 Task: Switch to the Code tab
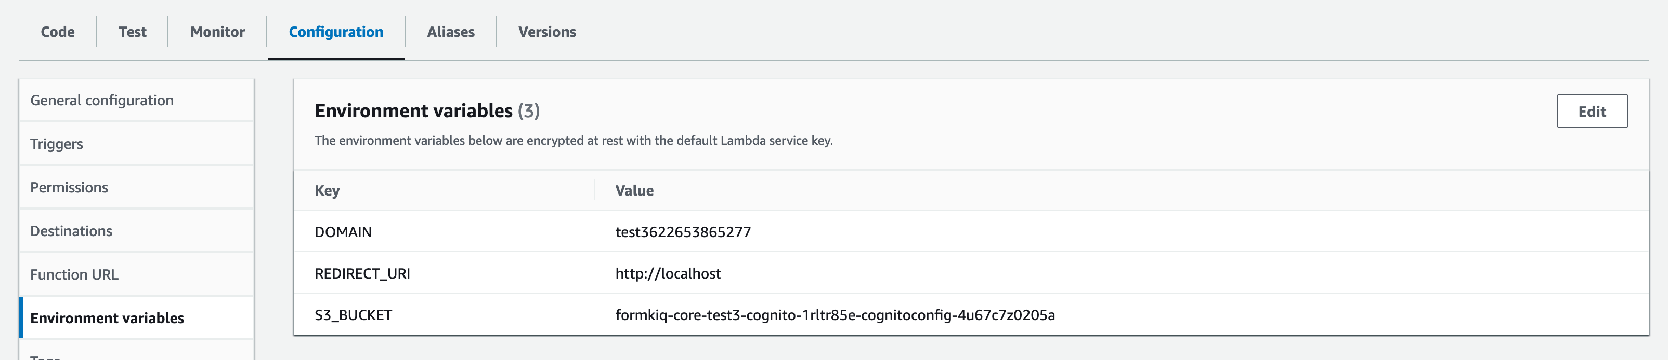[x=58, y=32]
